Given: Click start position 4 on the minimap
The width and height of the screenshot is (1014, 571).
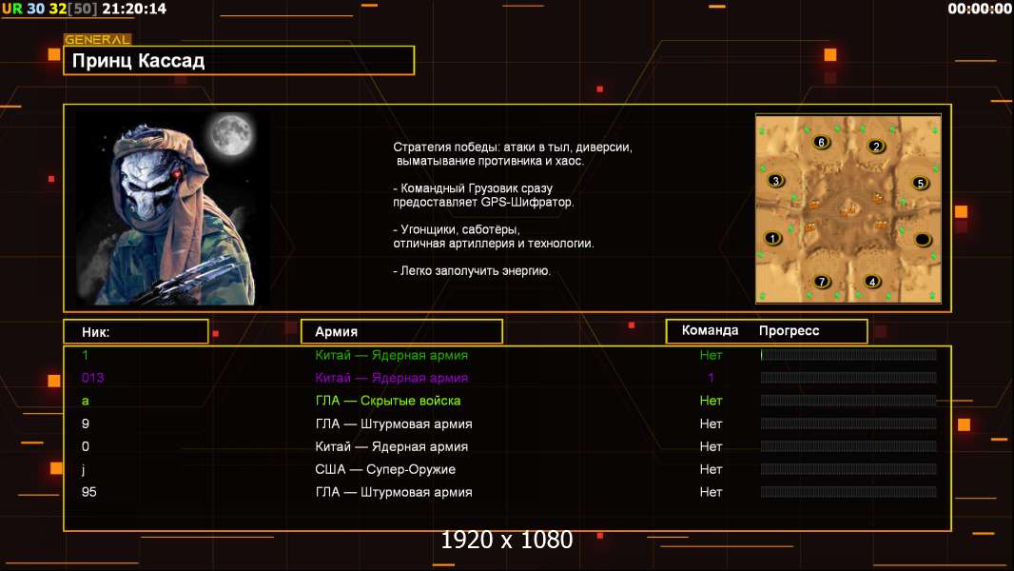Looking at the screenshot, I should click(x=872, y=282).
